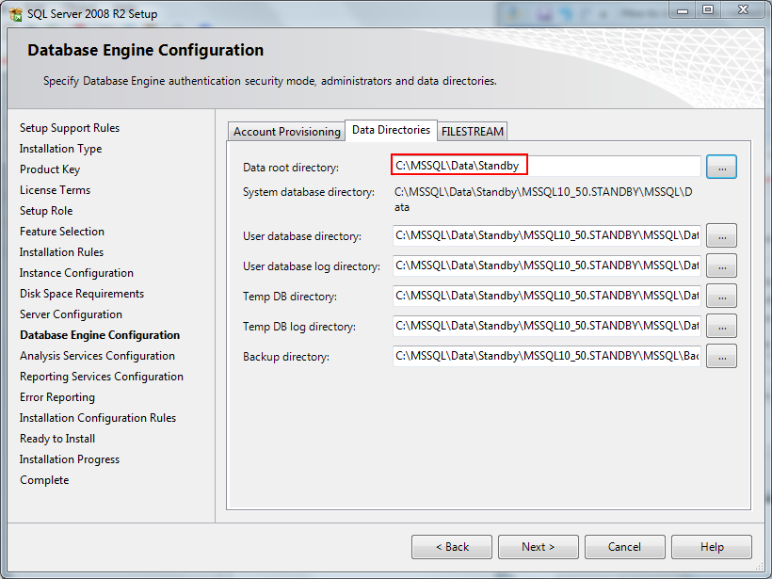Click the Backup directory field
This screenshot has height=579, width=772.
click(x=546, y=356)
